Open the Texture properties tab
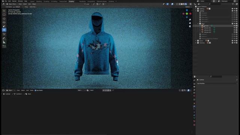Viewport: 240px width, 135px height. pos(194,125)
